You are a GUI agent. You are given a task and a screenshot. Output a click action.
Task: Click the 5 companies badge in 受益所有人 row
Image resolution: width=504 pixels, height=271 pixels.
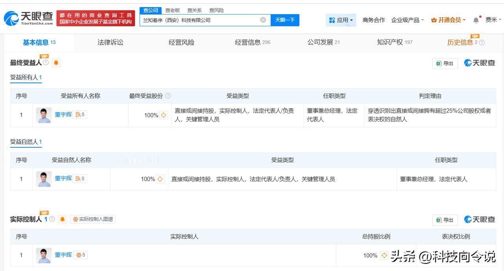point(80,115)
